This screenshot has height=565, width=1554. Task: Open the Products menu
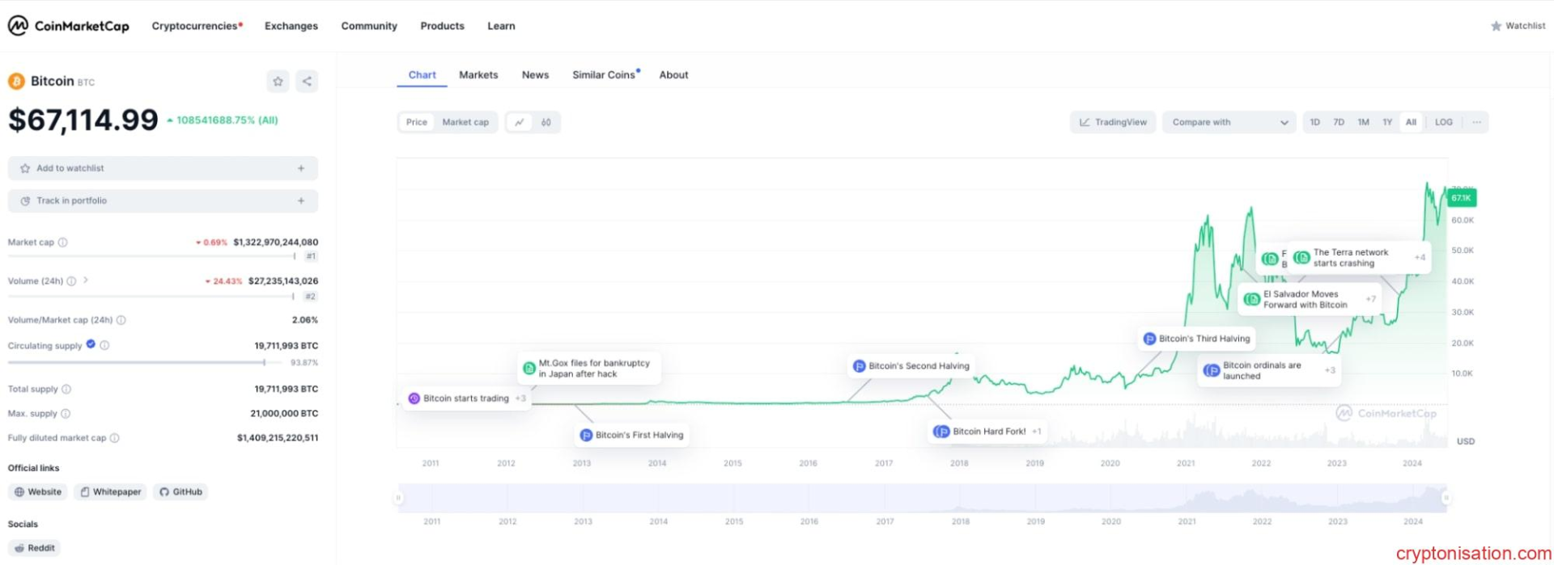pos(443,26)
